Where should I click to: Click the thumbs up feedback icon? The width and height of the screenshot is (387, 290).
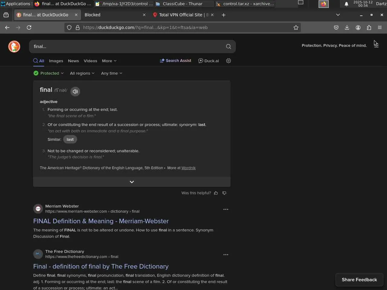point(216,193)
